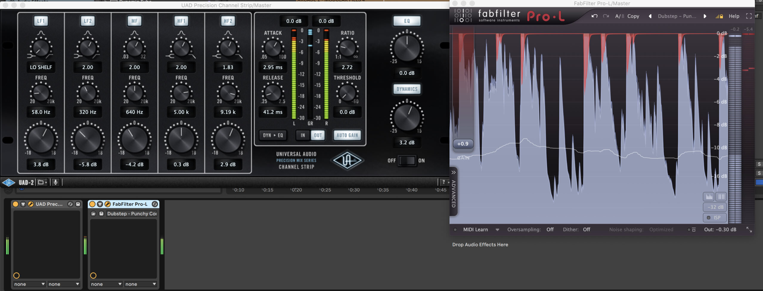Select IN meter mode button

303,135
